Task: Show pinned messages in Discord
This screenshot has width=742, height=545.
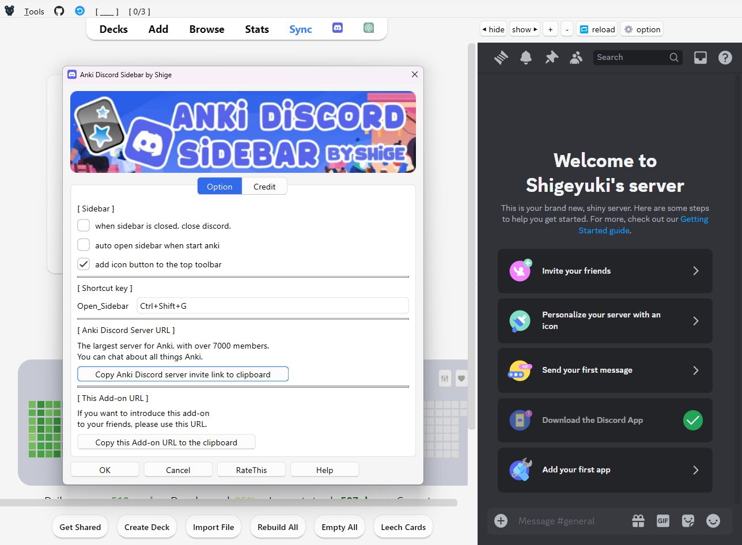Action: tap(551, 57)
